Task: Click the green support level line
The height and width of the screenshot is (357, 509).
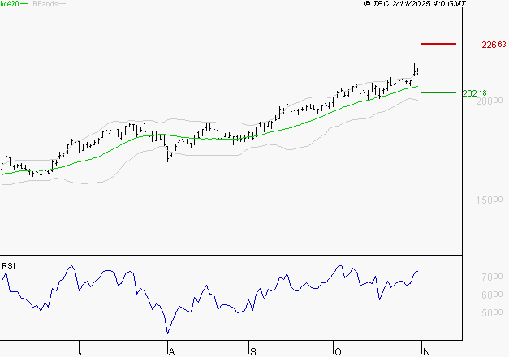Action: click(438, 92)
